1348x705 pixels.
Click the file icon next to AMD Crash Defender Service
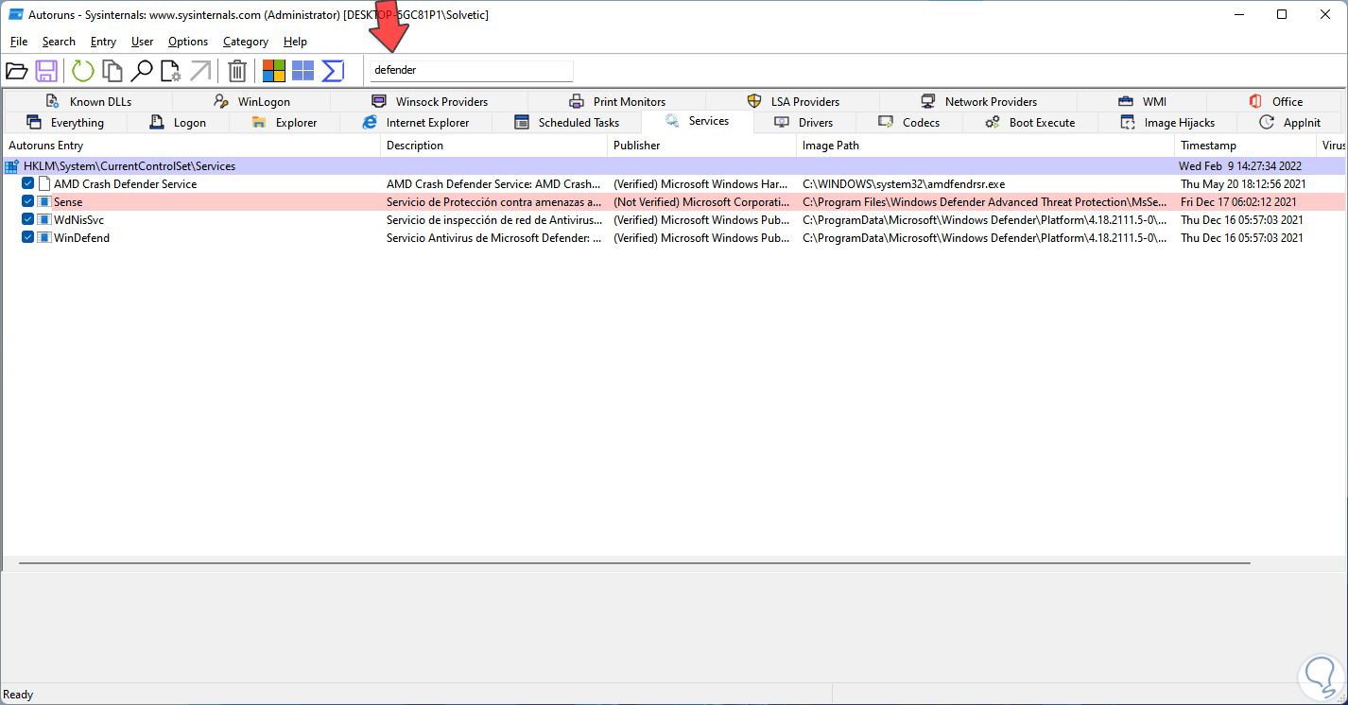click(x=43, y=184)
